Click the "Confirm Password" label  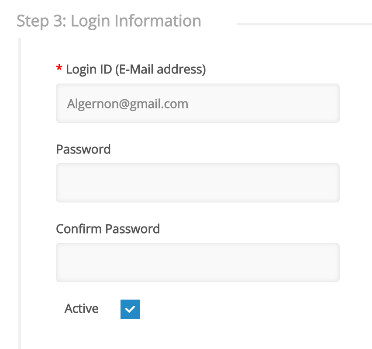tap(108, 229)
